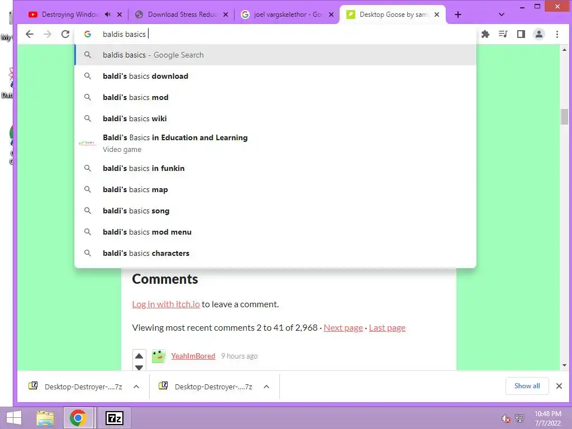Expand options for first Desktop-Destroyer download
572x429 pixels.
pyautogui.click(x=136, y=387)
